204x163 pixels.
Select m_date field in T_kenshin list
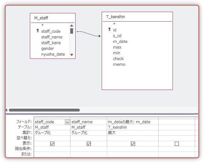120,42
